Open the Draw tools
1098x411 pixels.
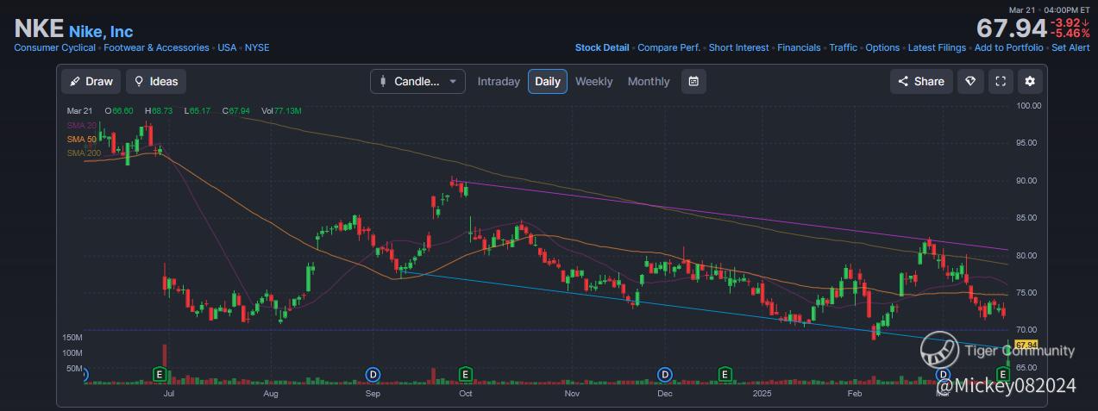(x=91, y=82)
